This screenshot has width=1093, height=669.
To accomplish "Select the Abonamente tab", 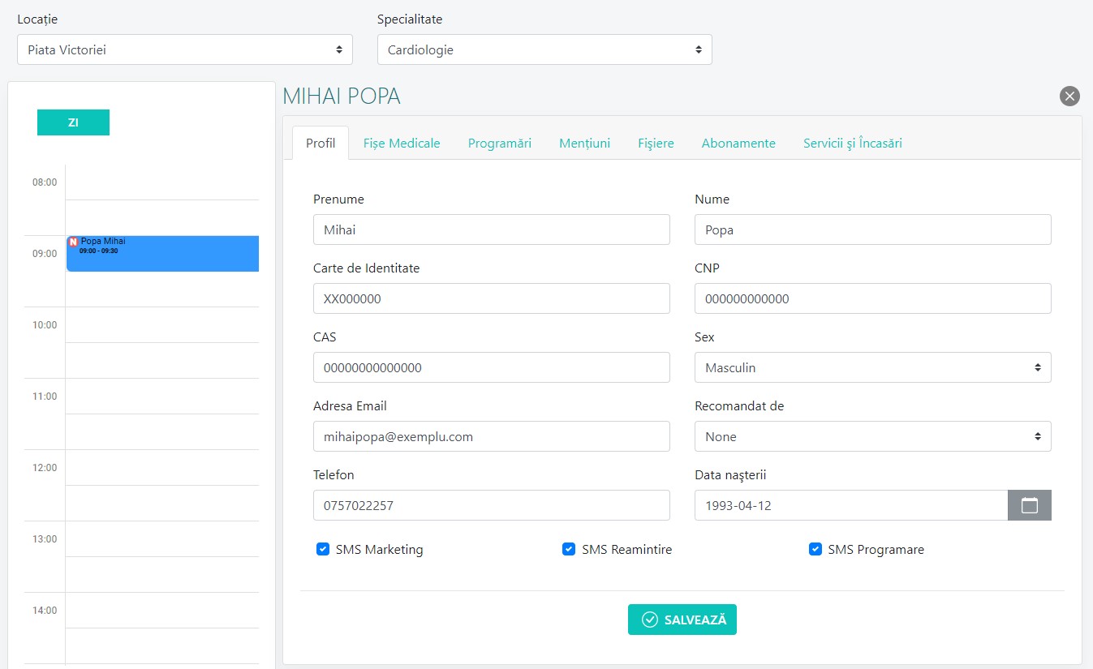I will (738, 144).
